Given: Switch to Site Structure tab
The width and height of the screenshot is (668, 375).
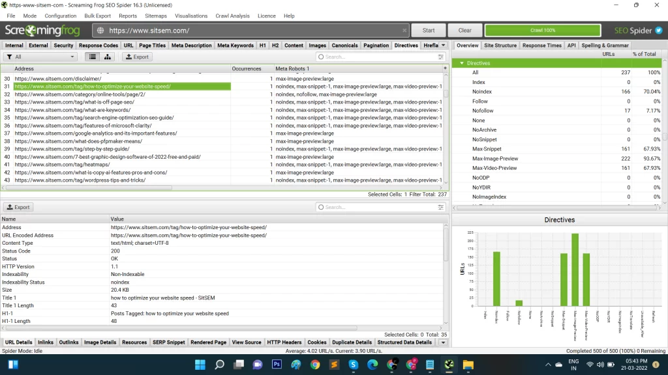Looking at the screenshot, I should pos(500,45).
